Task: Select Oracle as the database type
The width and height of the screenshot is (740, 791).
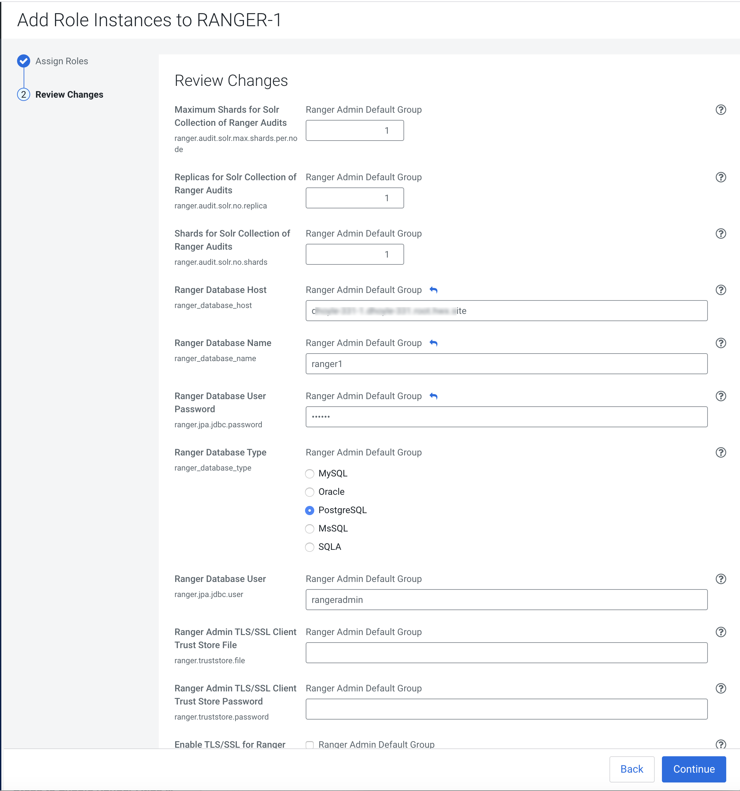Action: point(309,492)
